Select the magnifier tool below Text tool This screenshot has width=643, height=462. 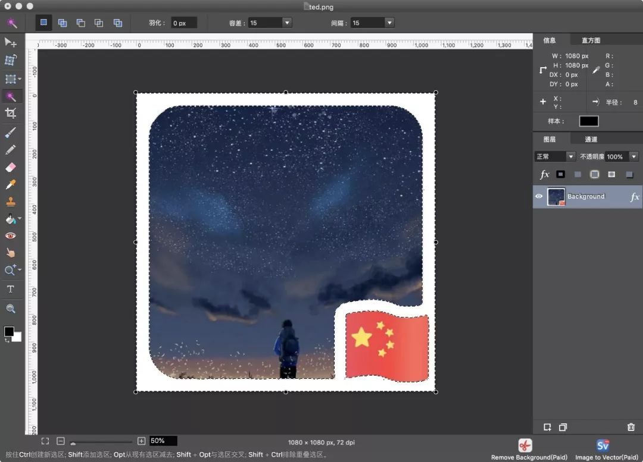click(x=11, y=309)
